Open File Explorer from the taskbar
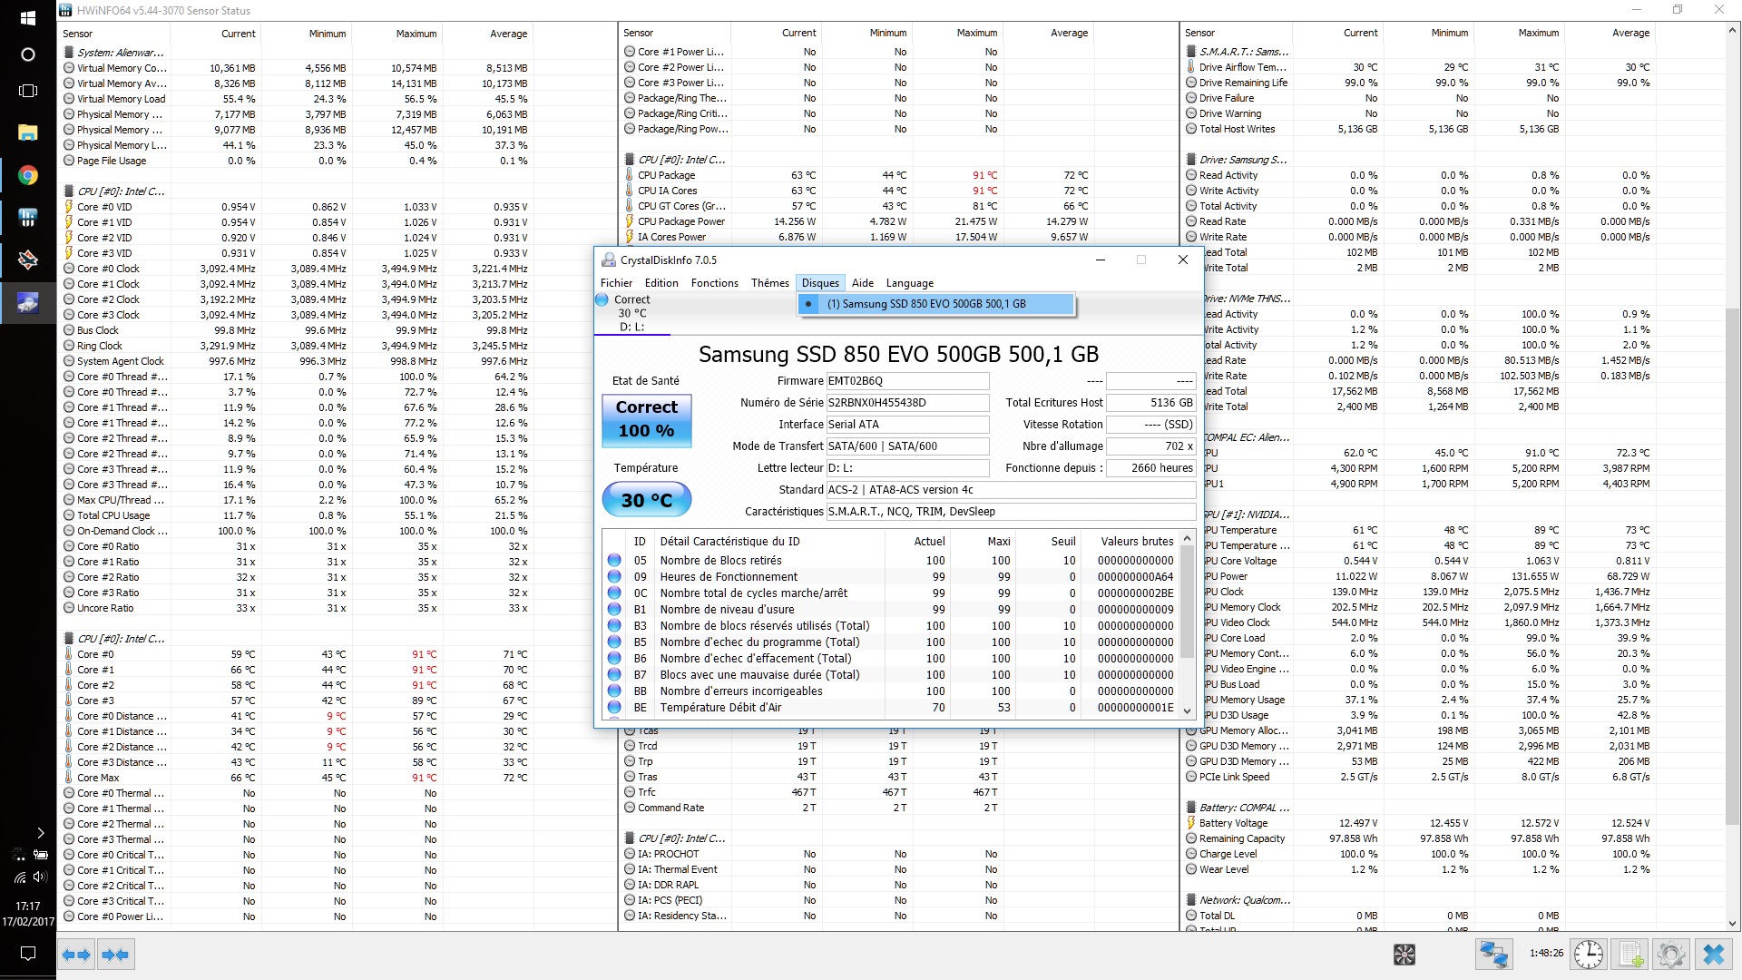Viewport: 1742px width, 980px height. pos(28,132)
